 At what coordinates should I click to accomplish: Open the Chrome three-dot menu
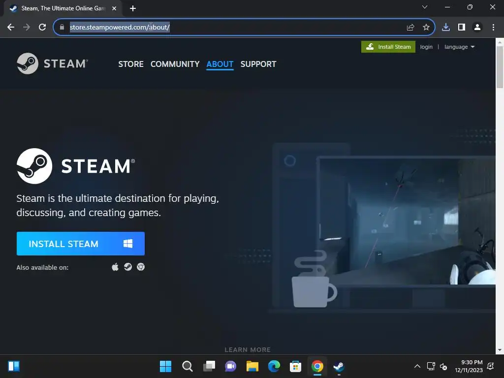(493, 28)
